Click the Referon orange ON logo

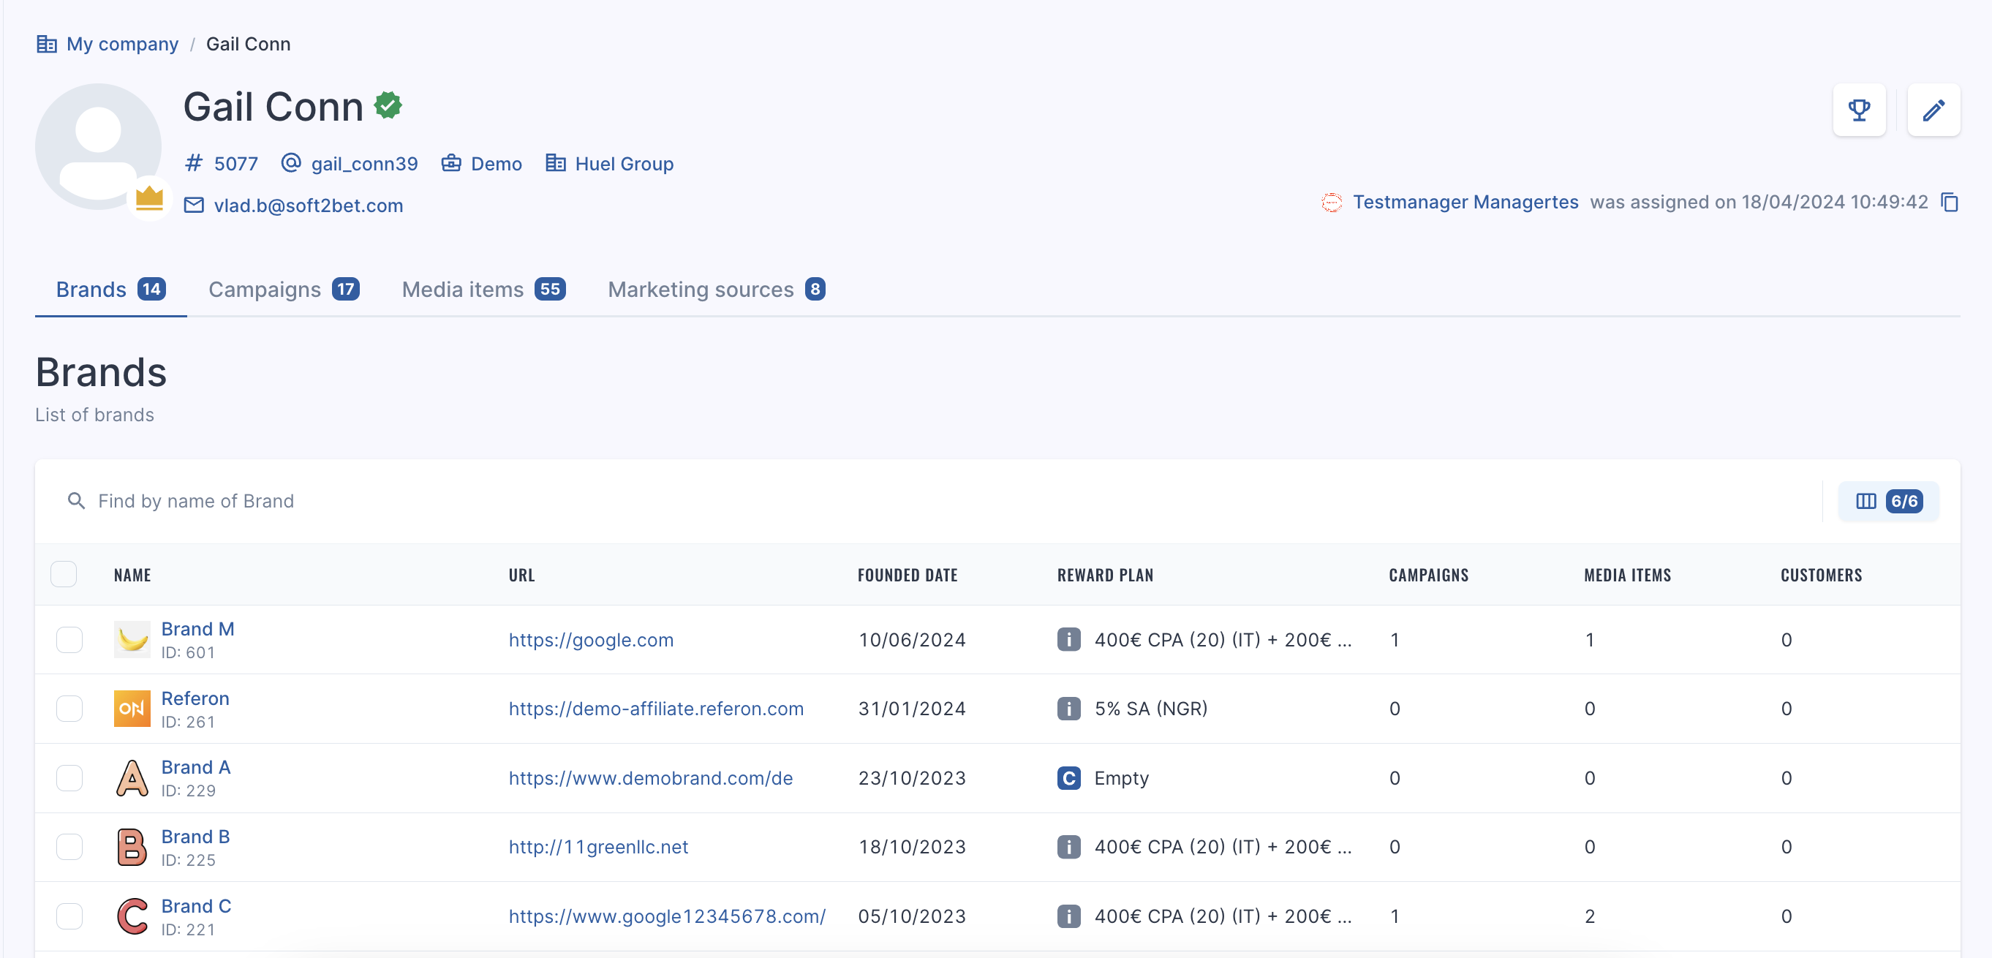132,708
